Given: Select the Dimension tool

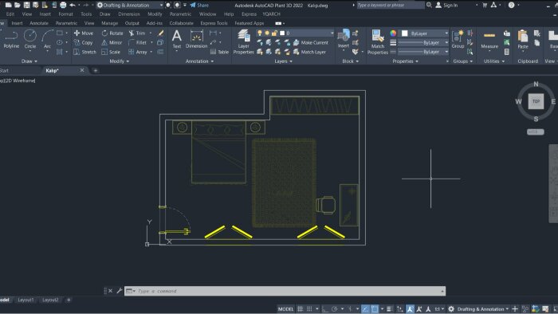Looking at the screenshot, I should tap(196, 39).
